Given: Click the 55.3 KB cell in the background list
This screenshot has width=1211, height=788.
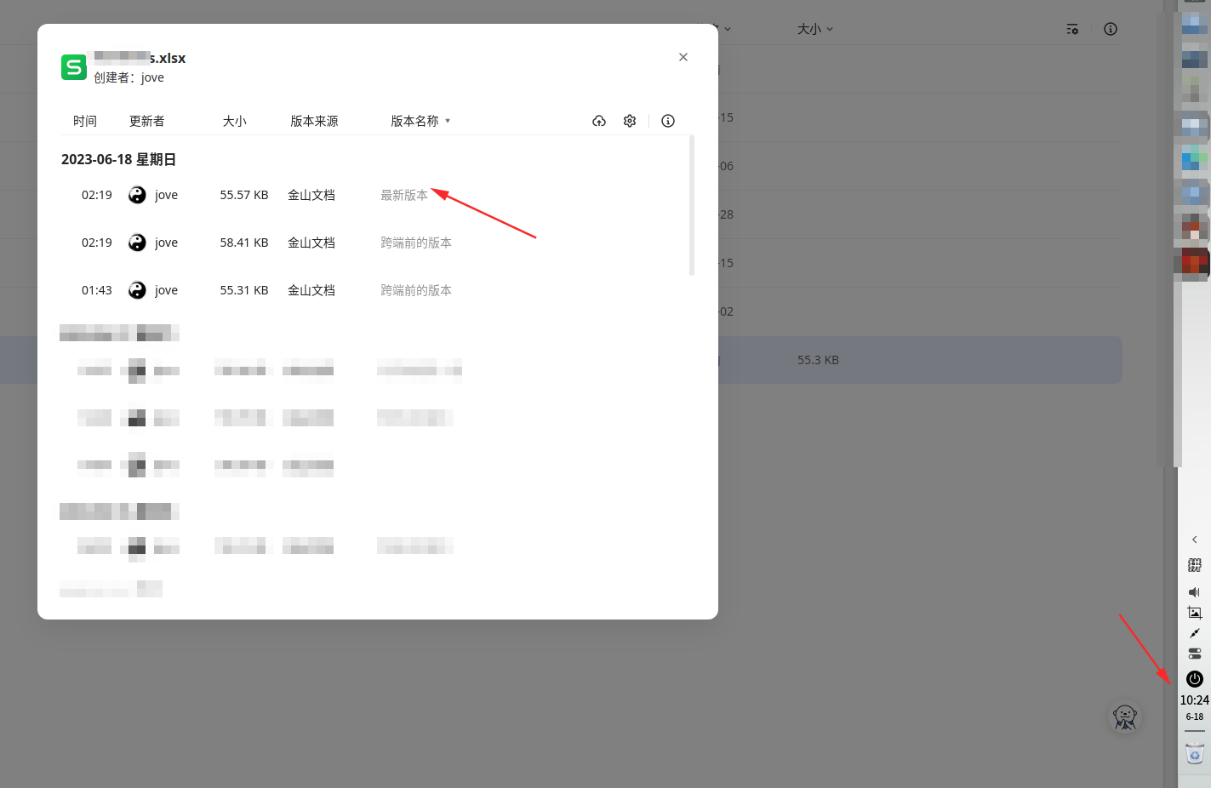Looking at the screenshot, I should [818, 360].
